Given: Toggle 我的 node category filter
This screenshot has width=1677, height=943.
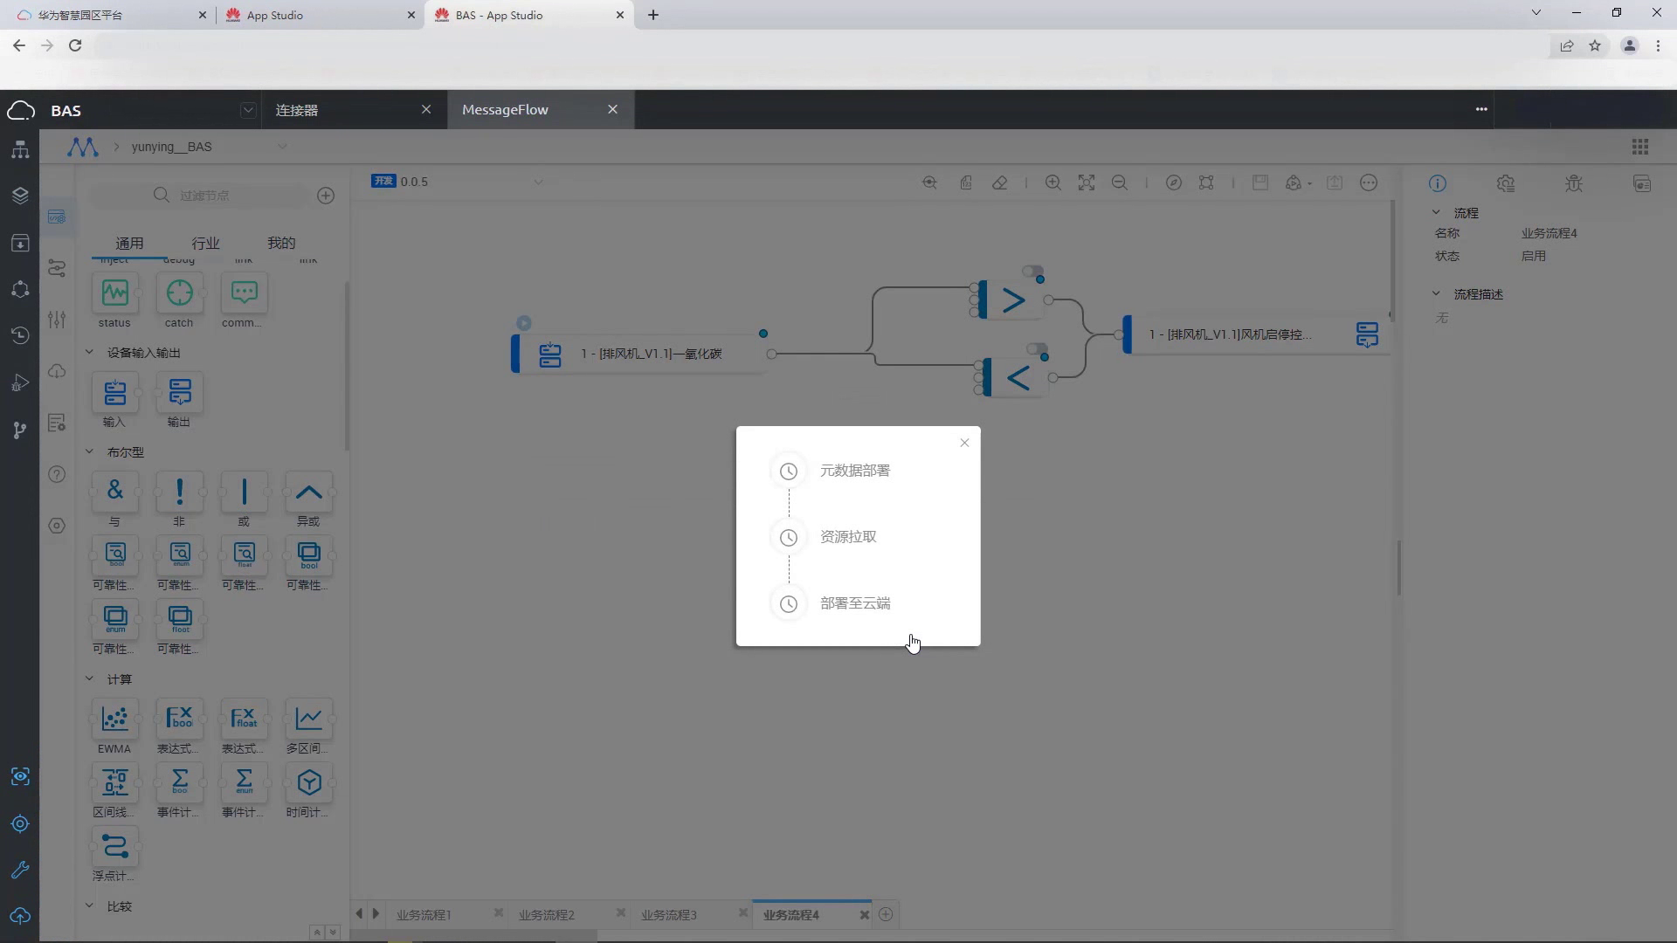Looking at the screenshot, I should click(281, 243).
